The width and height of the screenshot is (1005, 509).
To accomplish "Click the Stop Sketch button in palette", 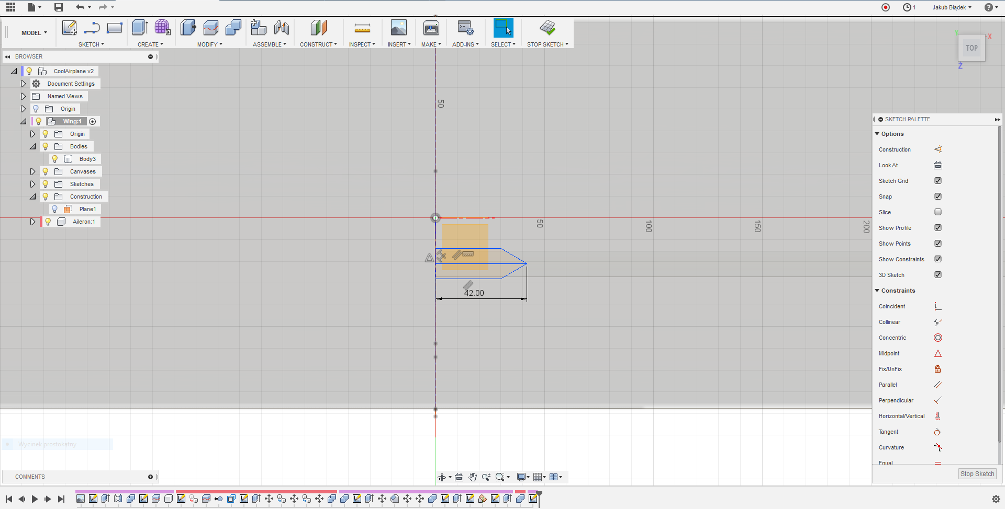I will [x=977, y=474].
